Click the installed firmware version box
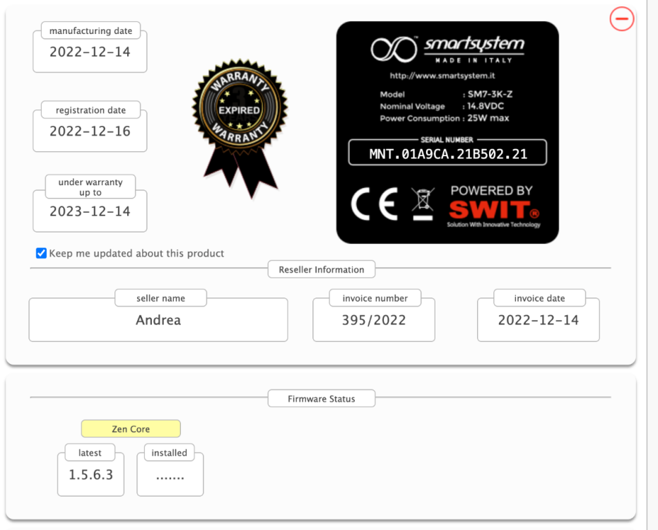658x530 pixels. pyautogui.click(x=170, y=475)
